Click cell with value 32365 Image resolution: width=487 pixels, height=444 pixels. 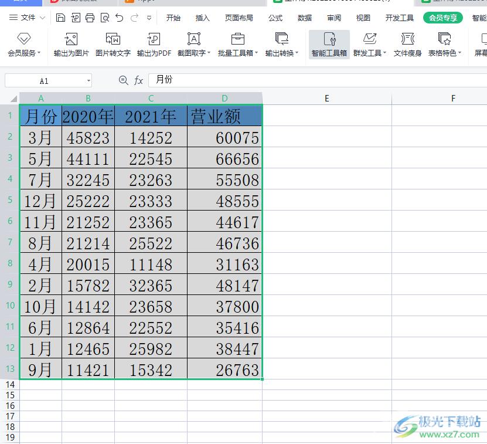(151, 284)
